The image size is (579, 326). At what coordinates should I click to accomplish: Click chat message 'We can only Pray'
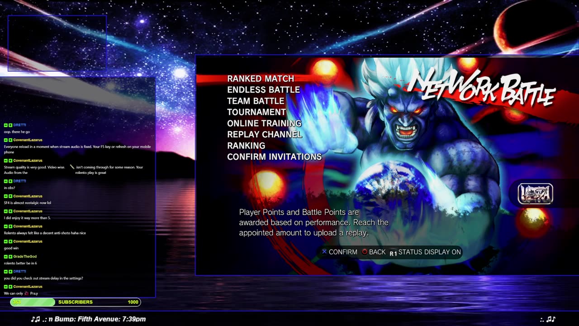click(21, 293)
